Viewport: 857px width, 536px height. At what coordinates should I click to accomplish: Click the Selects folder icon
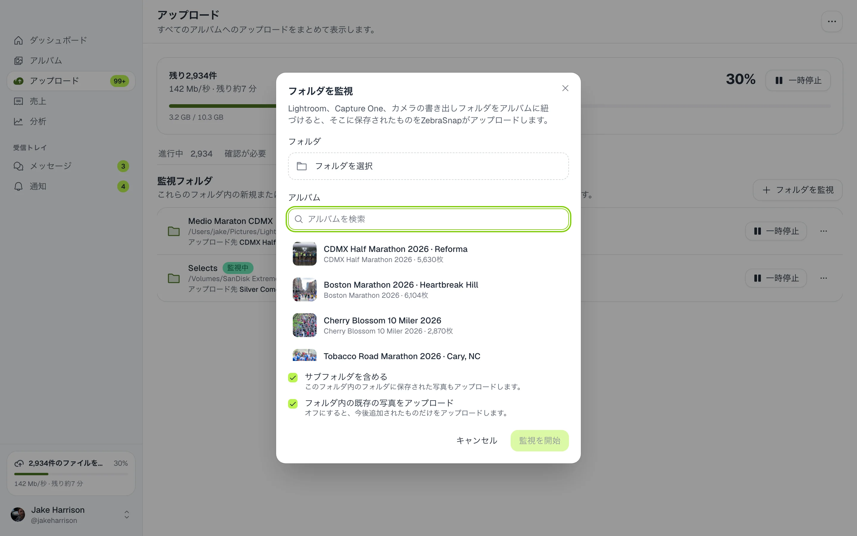pos(173,278)
